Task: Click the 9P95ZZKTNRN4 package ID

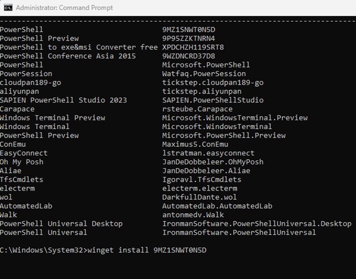Action: [189, 38]
